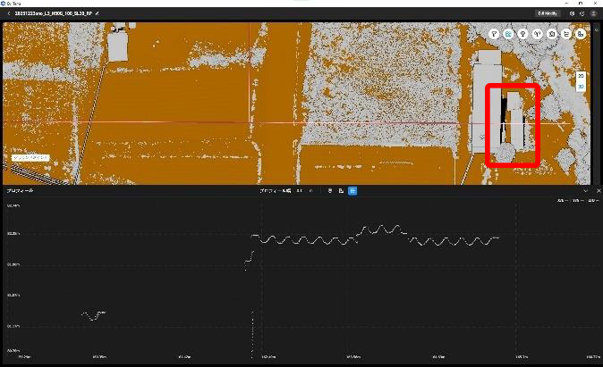Switch the map view to 2D
Screen dimensions: 603x367
point(581,76)
